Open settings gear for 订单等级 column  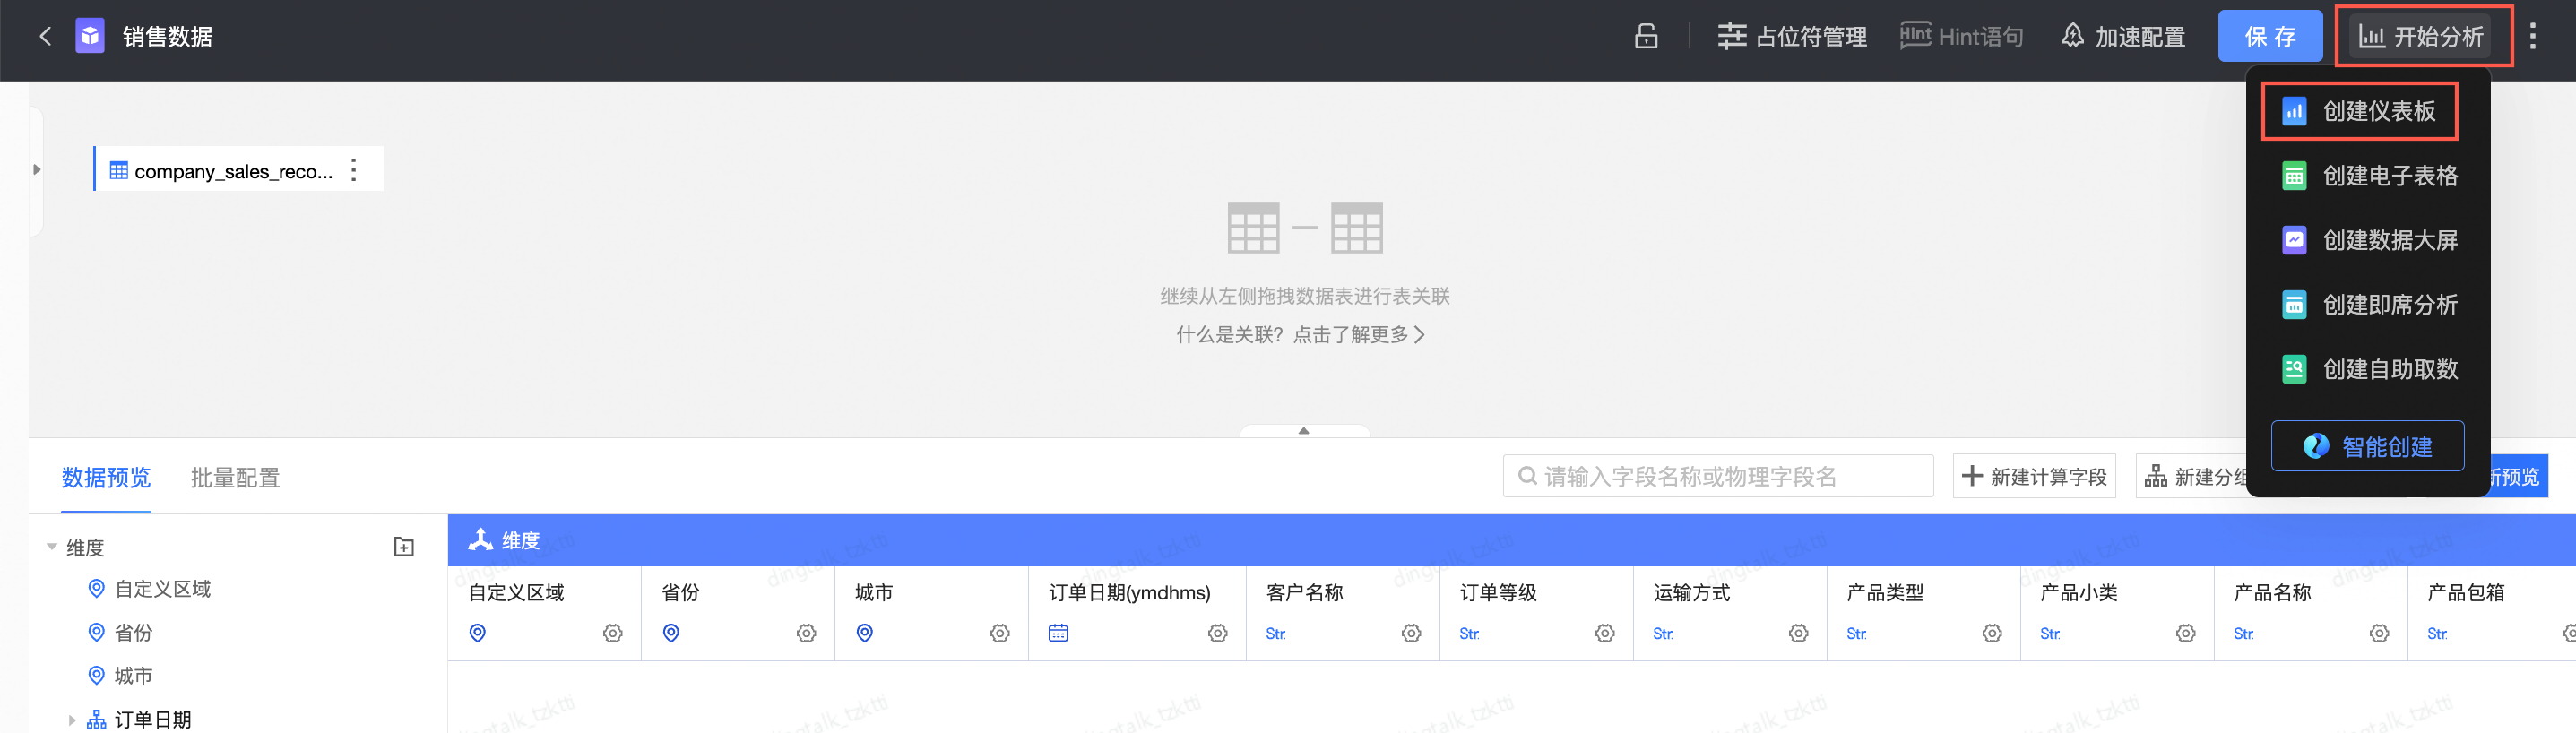[x=1605, y=634]
